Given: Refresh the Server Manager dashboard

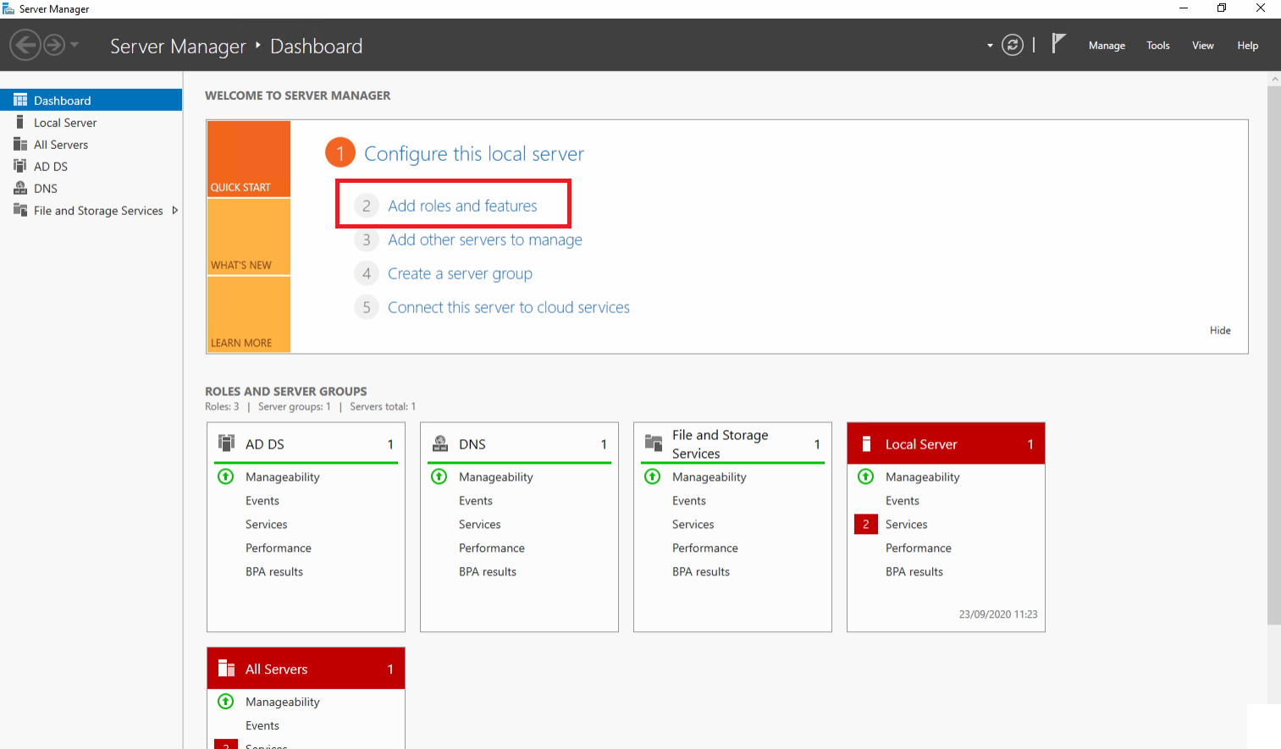Looking at the screenshot, I should (x=1013, y=45).
